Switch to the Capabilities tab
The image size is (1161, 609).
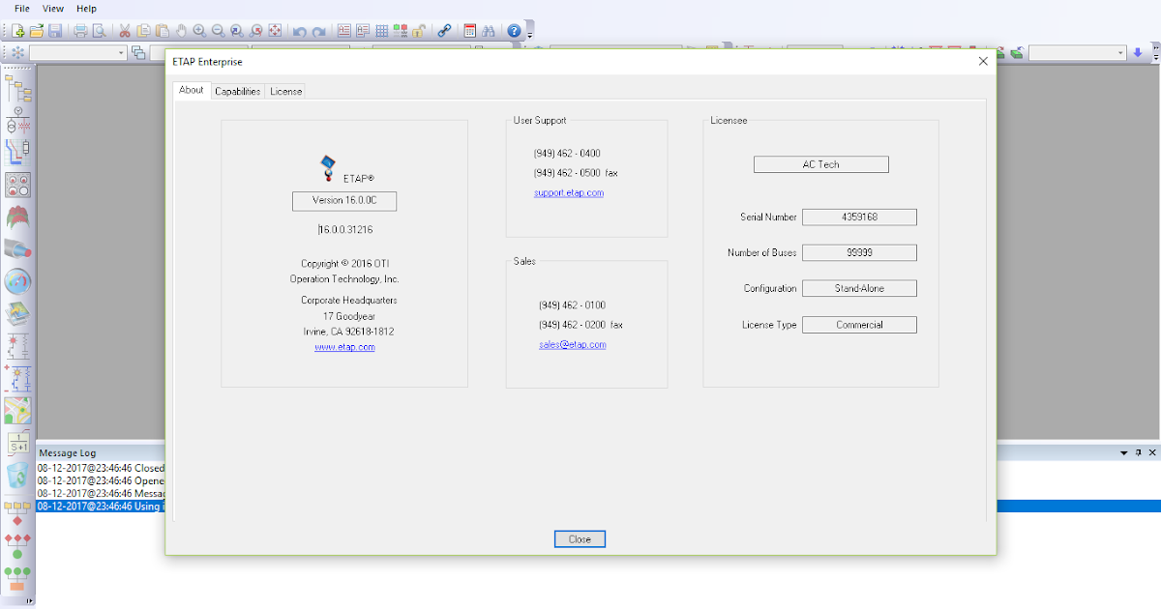click(238, 91)
